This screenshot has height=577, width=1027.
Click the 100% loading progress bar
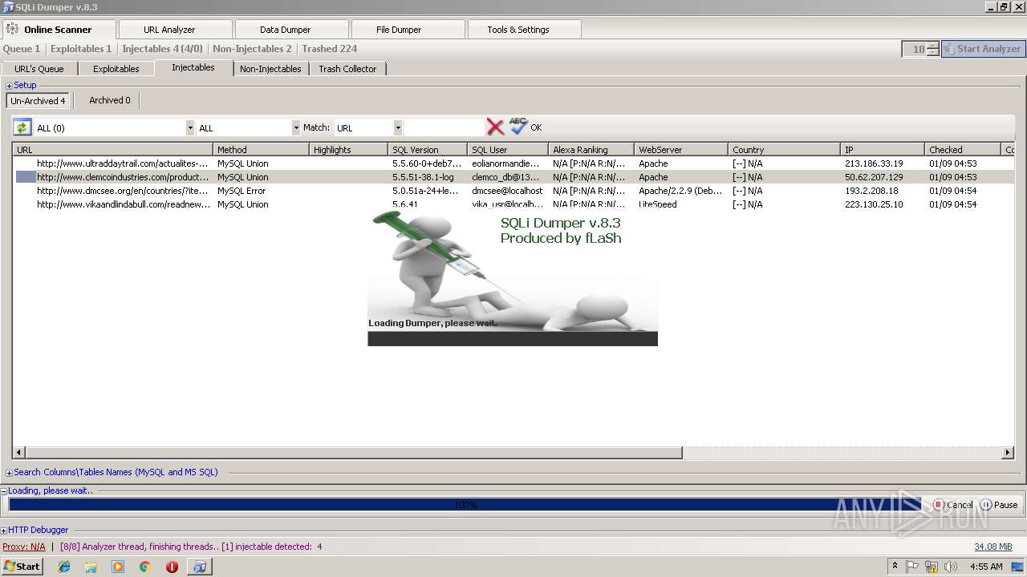[466, 505]
